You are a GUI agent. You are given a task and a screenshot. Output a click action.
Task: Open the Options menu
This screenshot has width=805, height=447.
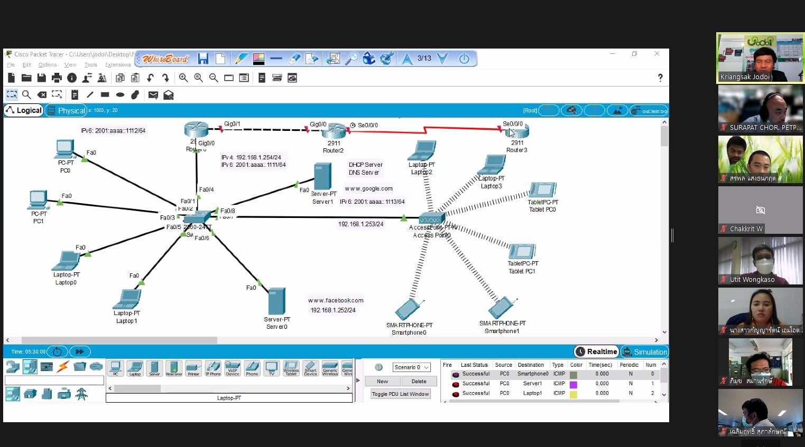pyautogui.click(x=48, y=65)
